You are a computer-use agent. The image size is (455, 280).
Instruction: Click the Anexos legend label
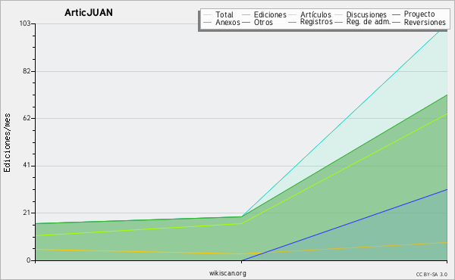point(227,22)
